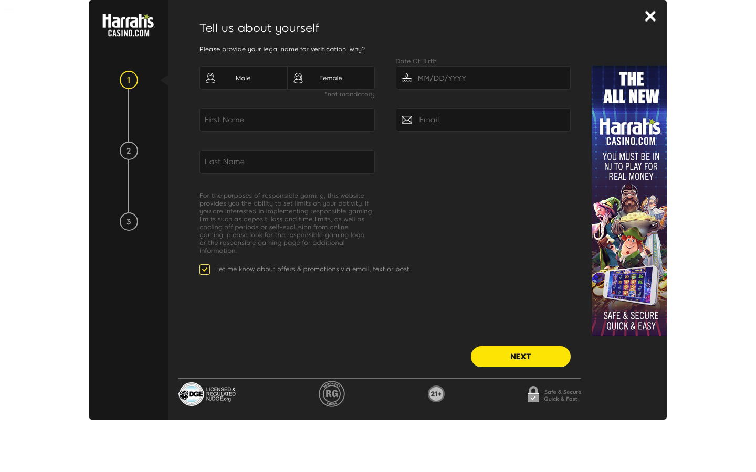
Task: Click the Responsible Gaming RG badge
Action: point(332,394)
